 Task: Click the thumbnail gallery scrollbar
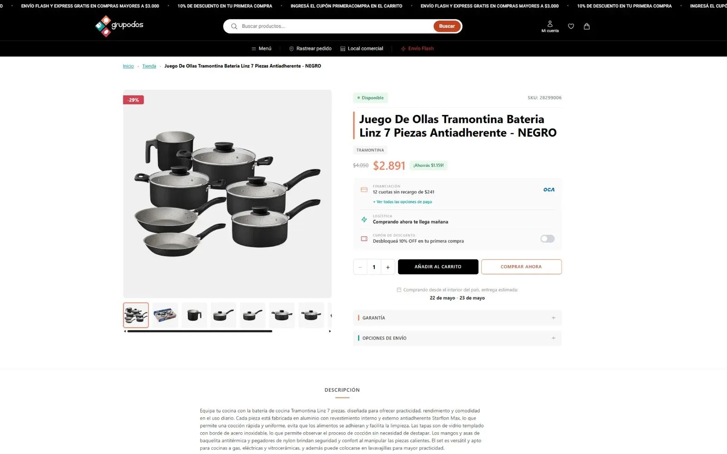pyautogui.click(x=200, y=331)
